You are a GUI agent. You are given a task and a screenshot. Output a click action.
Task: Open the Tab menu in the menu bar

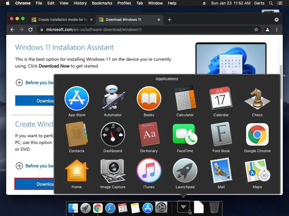(x=139, y=3)
